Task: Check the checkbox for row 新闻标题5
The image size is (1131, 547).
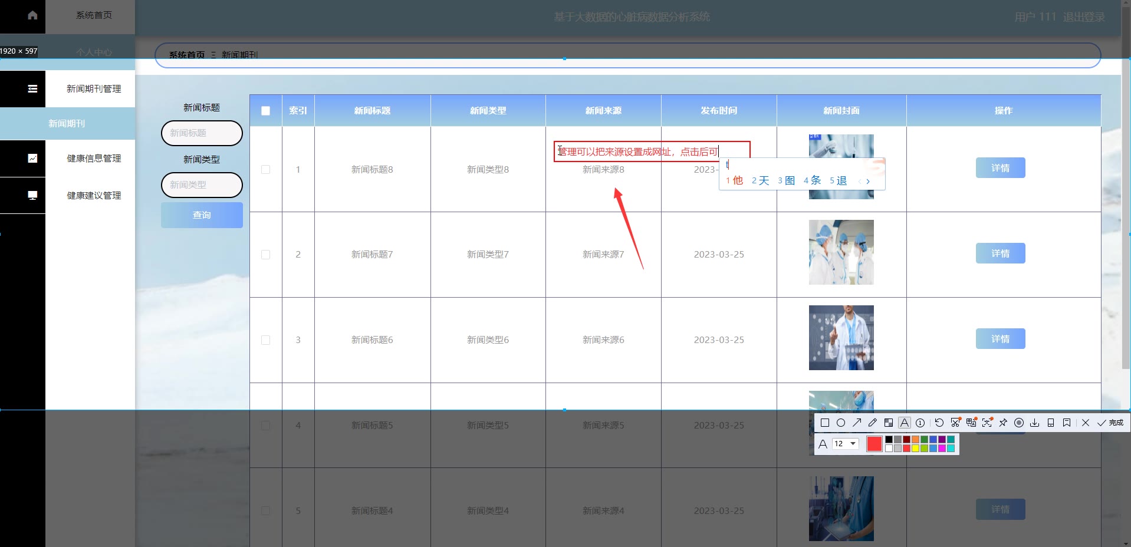Action: pyautogui.click(x=265, y=426)
